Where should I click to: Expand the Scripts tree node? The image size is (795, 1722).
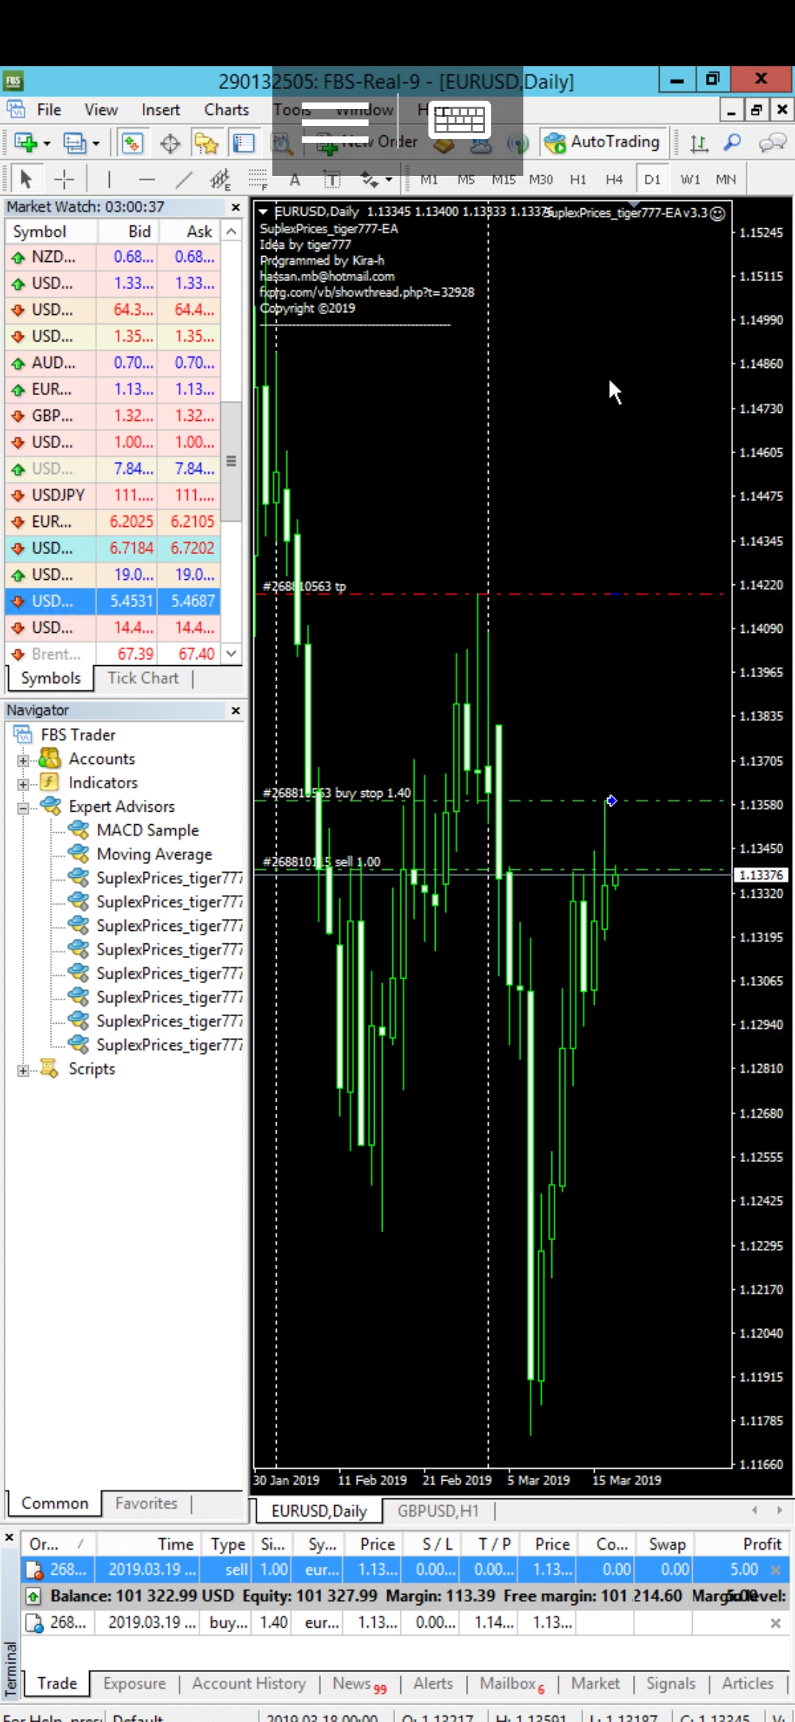(24, 1070)
